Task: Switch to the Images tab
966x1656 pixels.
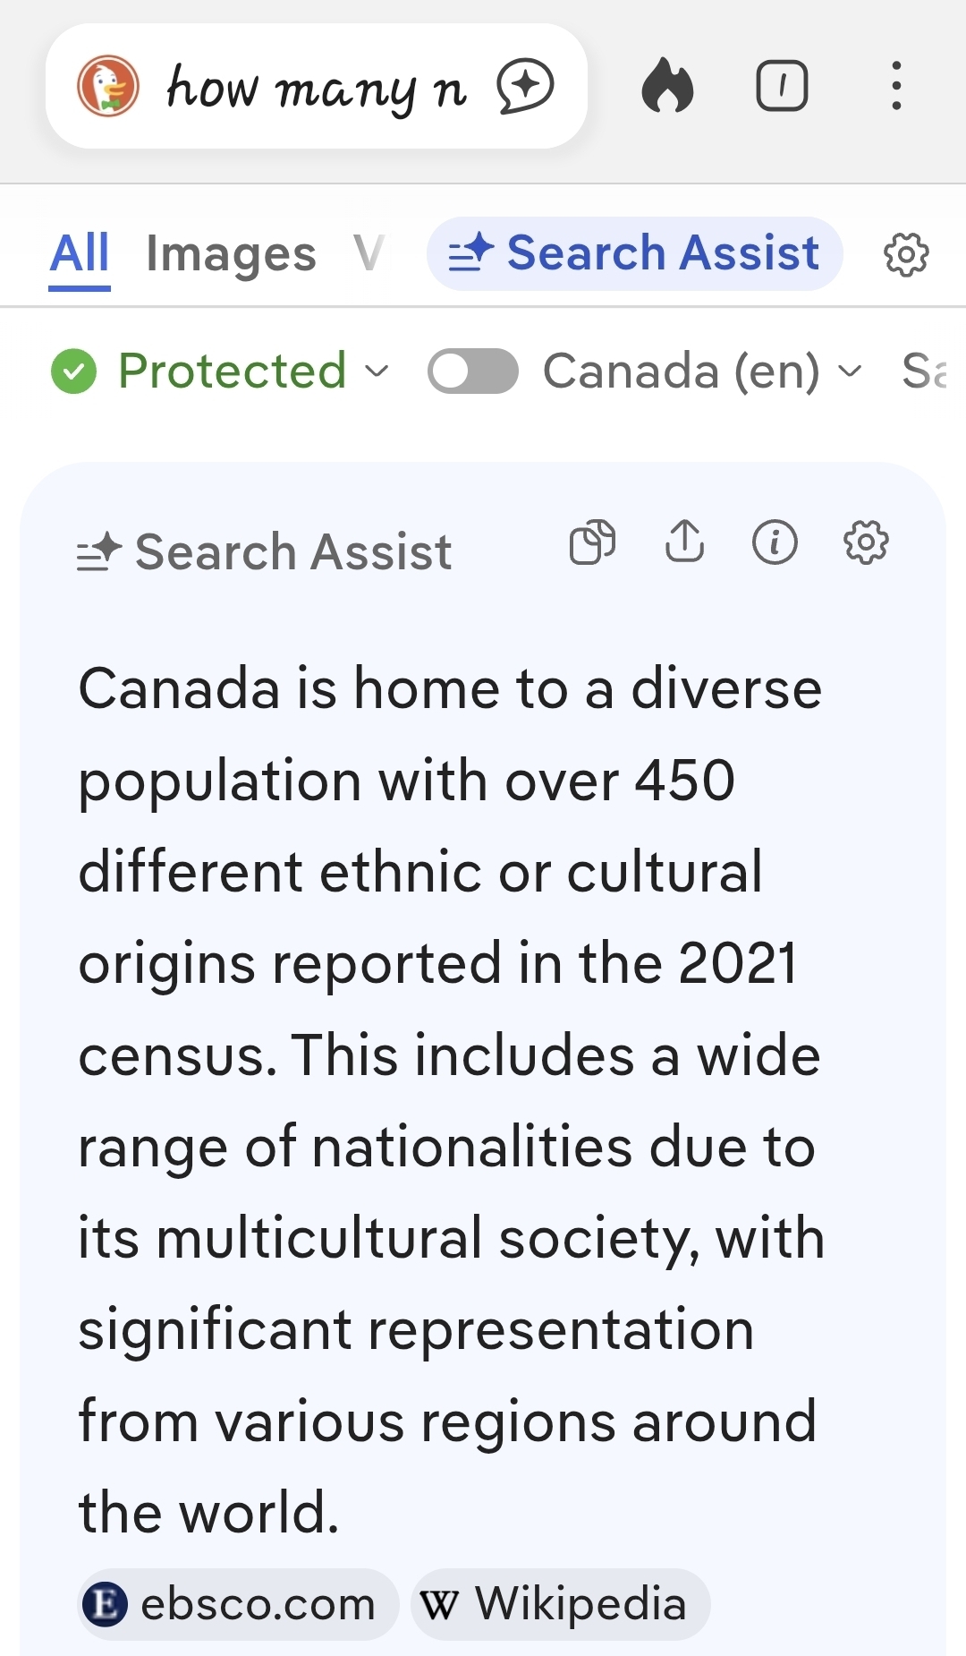Action: pyautogui.click(x=231, y=254)
